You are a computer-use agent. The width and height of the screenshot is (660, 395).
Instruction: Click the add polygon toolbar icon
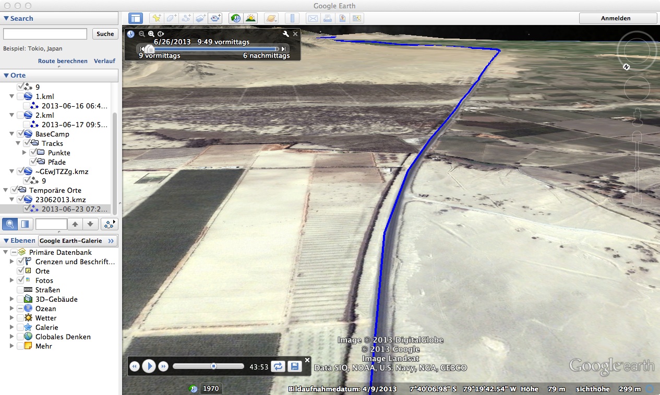171,18
